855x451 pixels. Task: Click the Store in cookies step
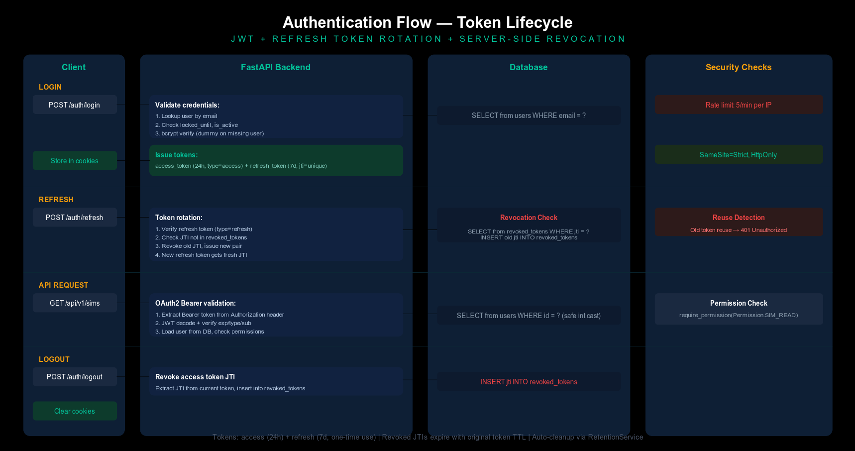[x=75, y=160]
